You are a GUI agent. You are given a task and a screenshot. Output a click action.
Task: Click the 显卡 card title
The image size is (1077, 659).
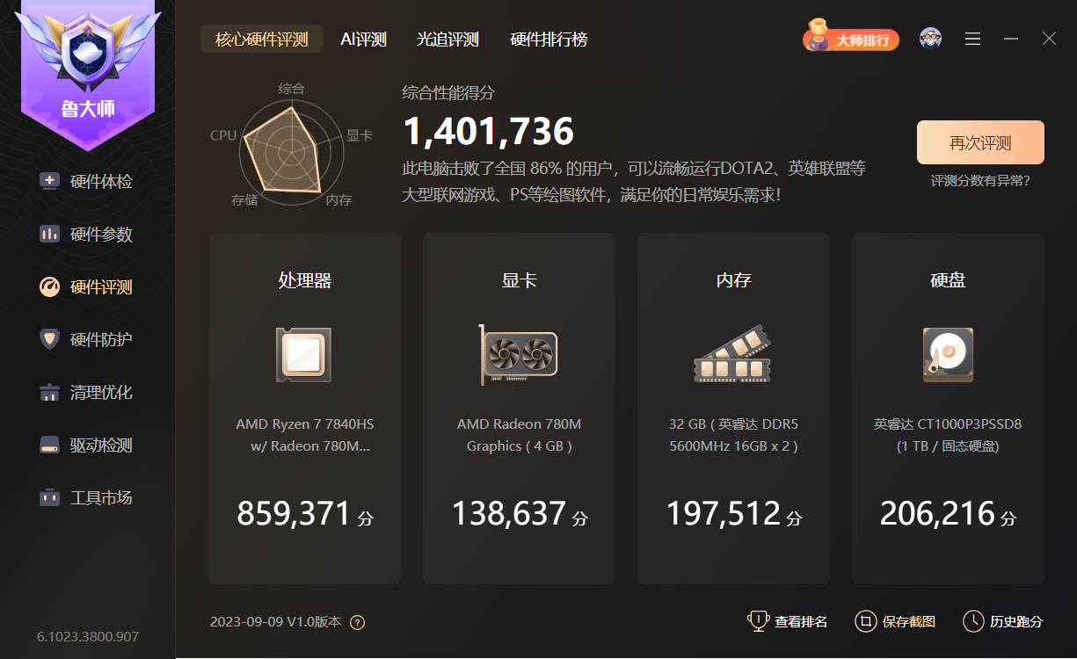tap(519, 281)
